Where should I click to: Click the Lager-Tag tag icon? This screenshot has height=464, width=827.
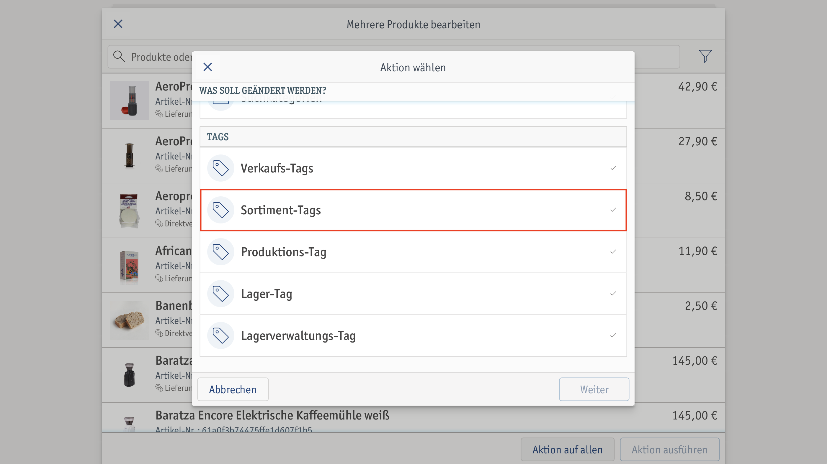pyautogui.click(x=220, y=294)
